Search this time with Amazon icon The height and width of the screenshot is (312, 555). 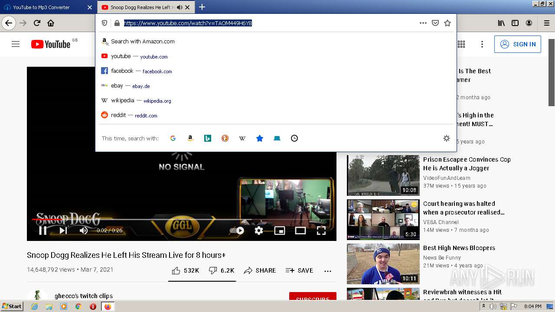(x=190, y=138)
